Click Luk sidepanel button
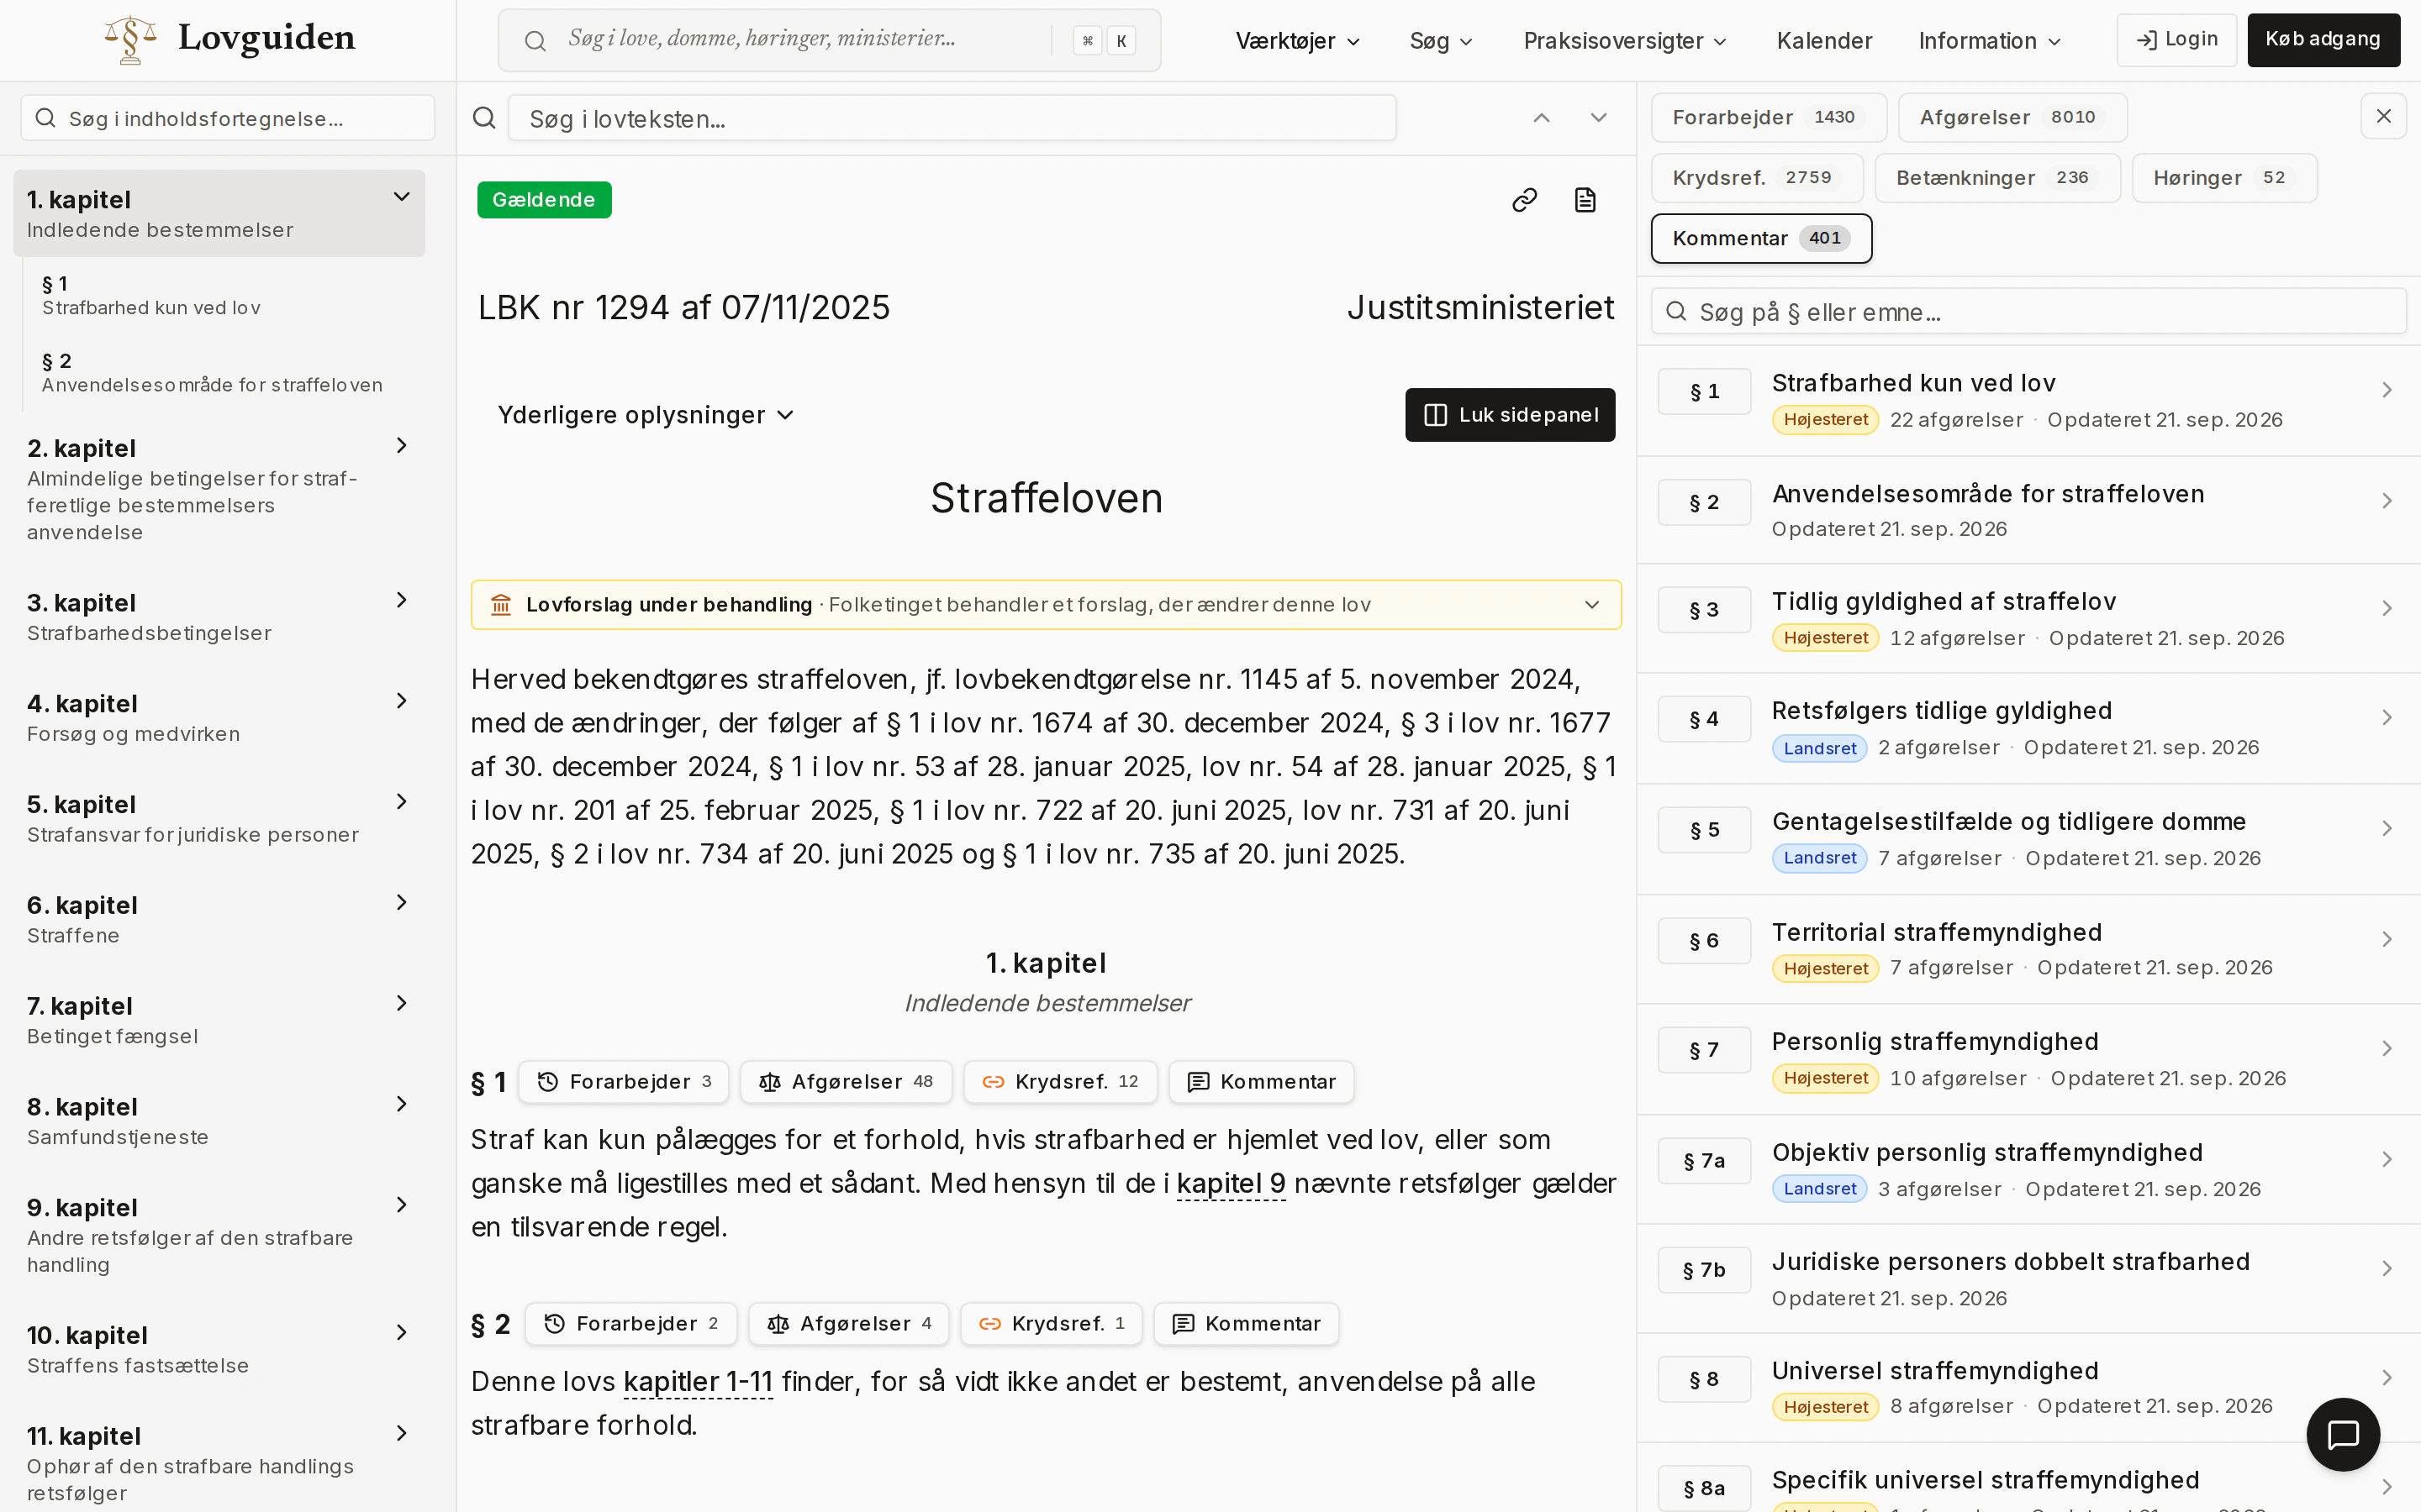Viewport: 2421px width, 1512px height. pos(1510,415)
